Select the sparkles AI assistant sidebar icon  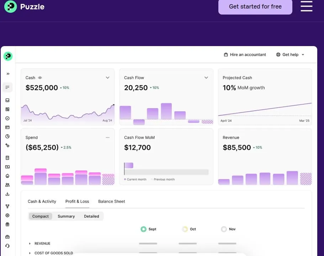point(7,145)
